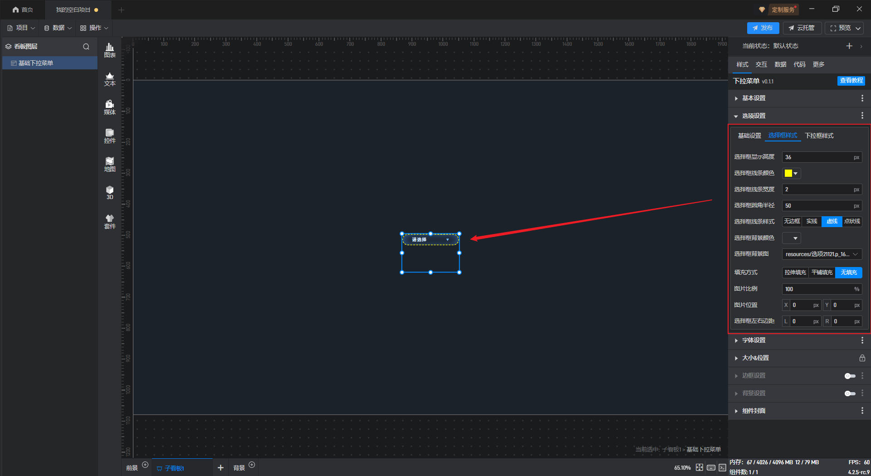Select 无边框 line style
Screen dimensions: 871x476
(792, 222)
